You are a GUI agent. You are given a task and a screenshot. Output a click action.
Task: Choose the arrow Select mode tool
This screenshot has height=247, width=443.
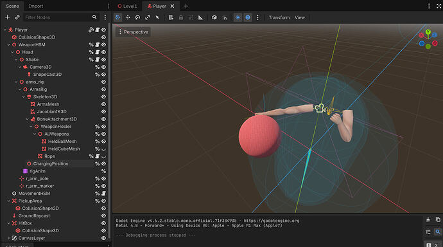point(157,17)
